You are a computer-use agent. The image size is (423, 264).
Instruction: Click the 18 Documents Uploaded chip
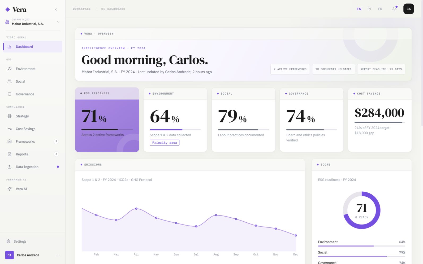pos(333,69)
